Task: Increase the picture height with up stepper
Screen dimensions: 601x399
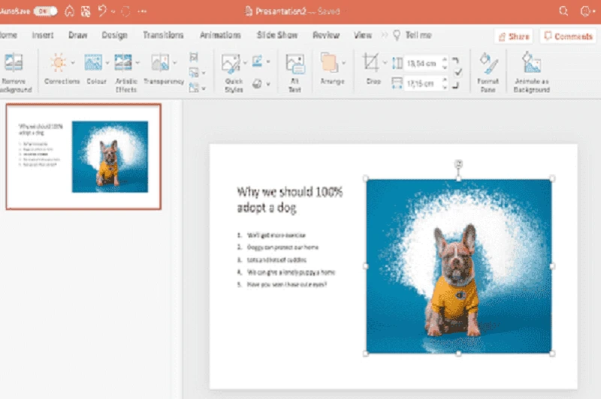Action: click(445, 60)
